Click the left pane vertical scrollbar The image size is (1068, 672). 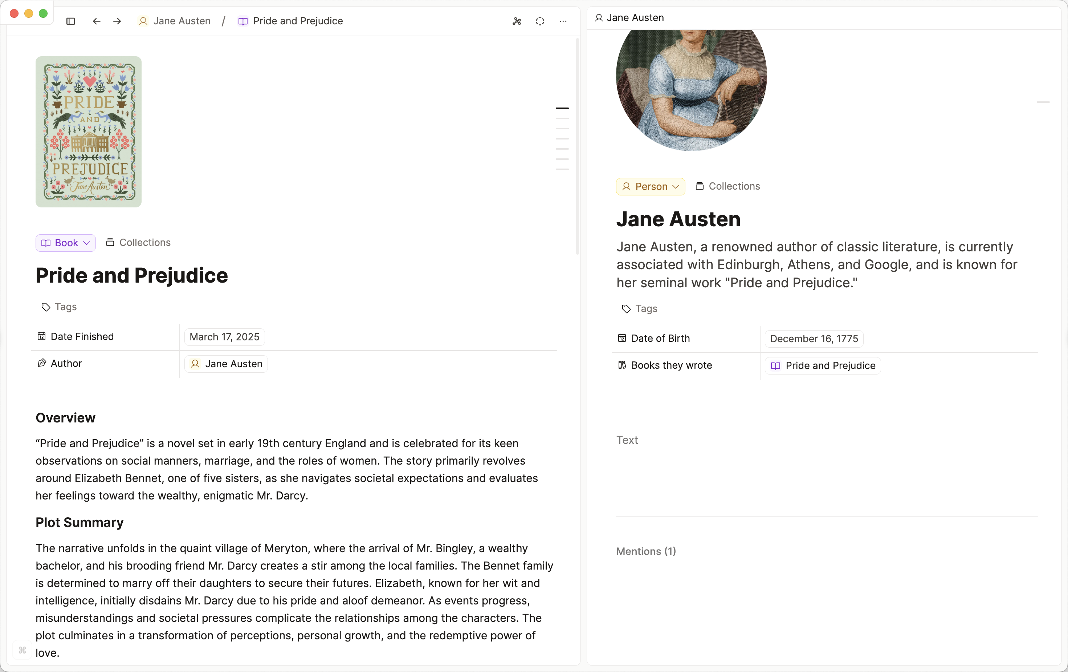[x=578, y=146]
